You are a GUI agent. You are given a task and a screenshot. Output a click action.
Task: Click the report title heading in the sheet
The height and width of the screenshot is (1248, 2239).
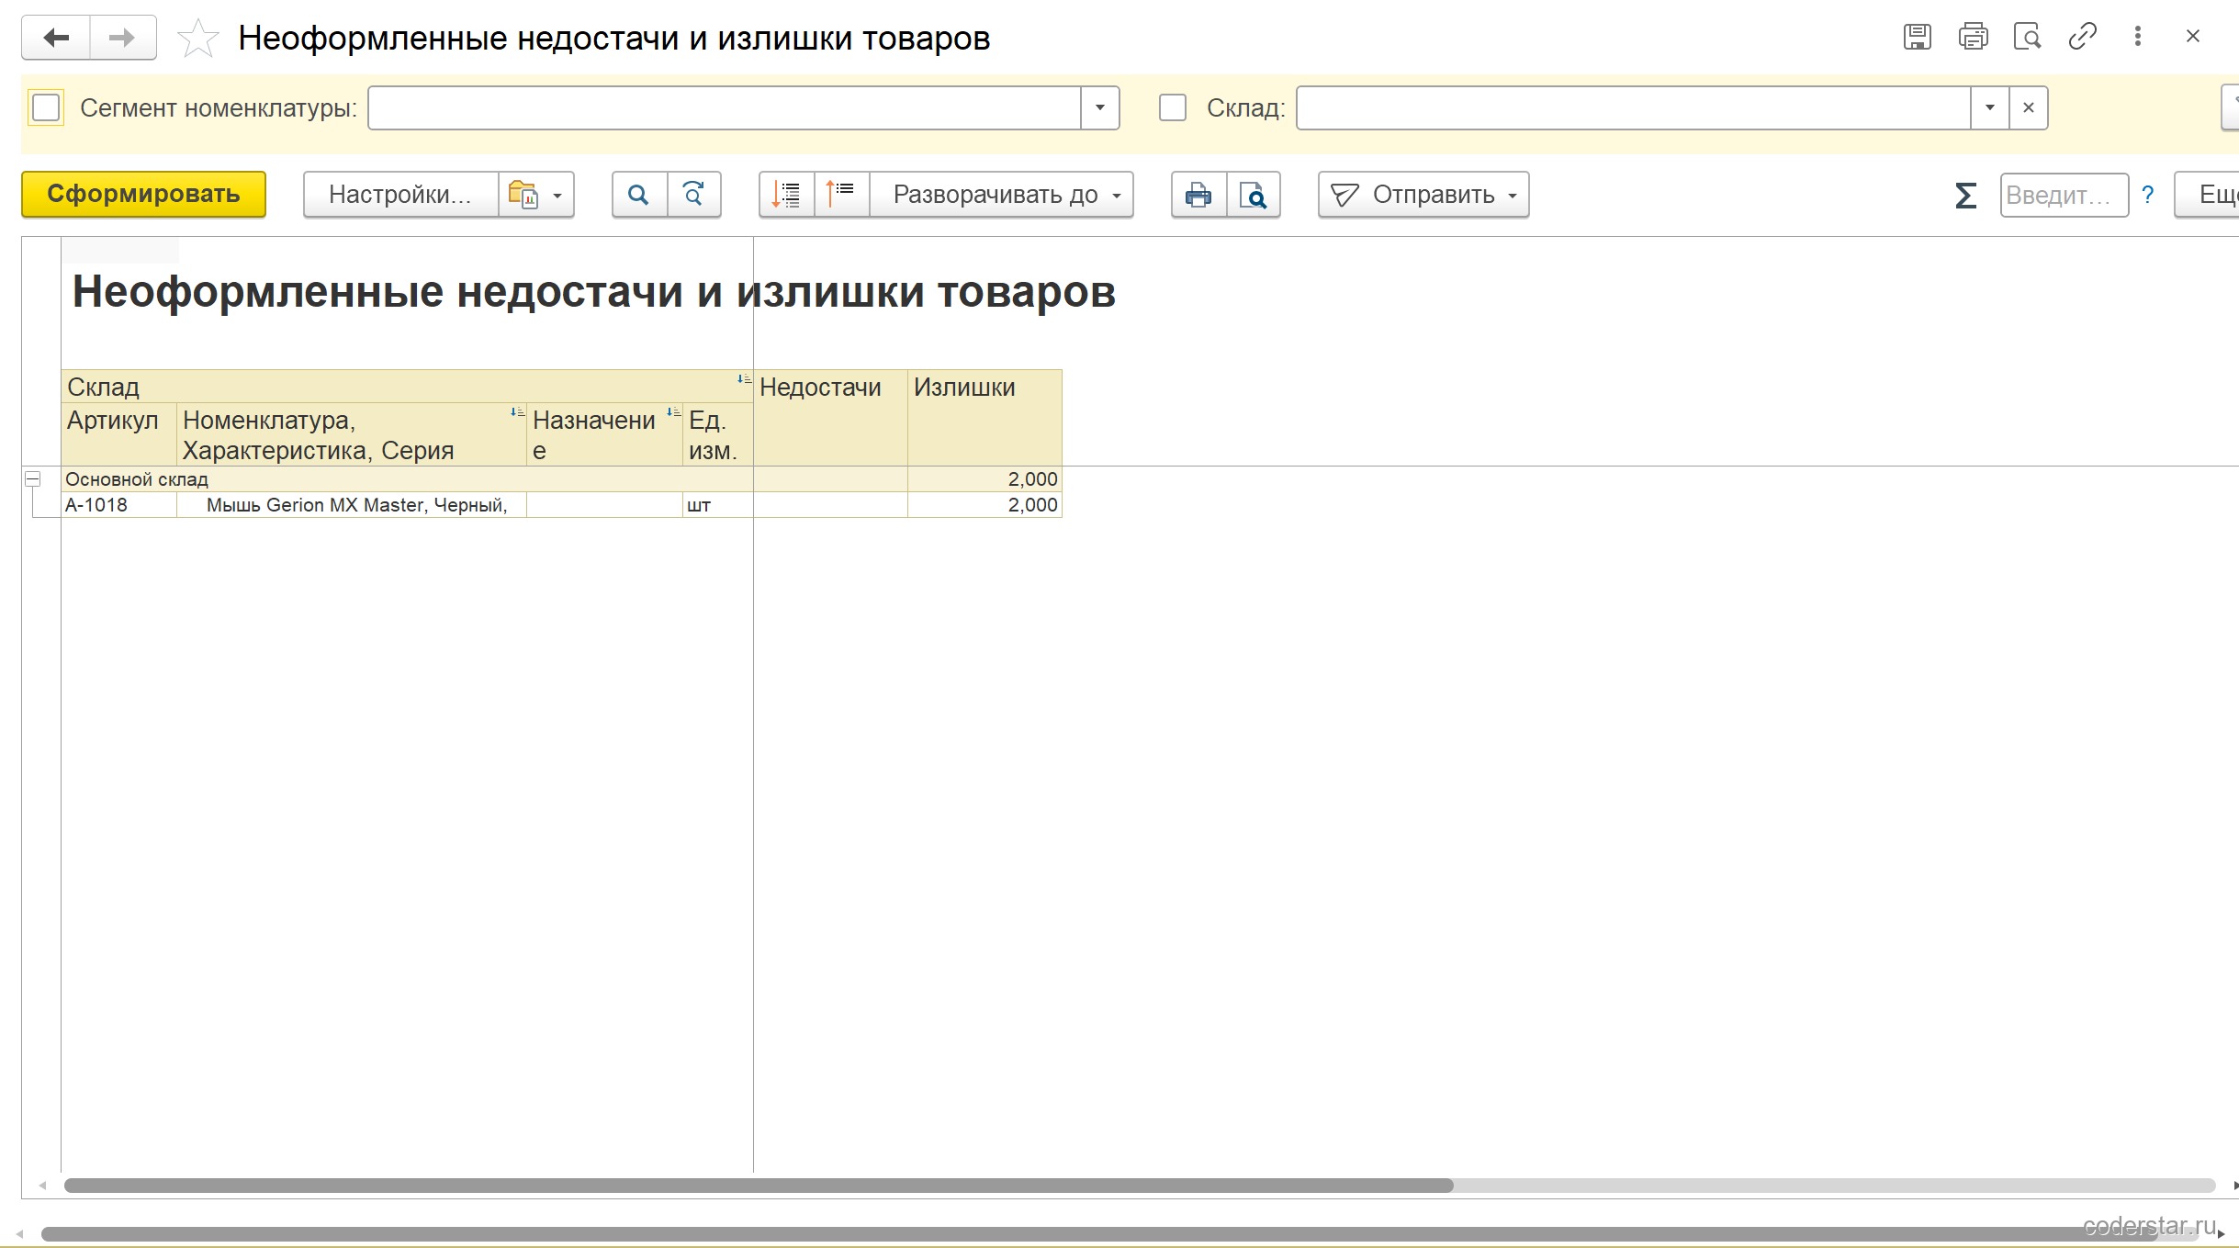593,292
